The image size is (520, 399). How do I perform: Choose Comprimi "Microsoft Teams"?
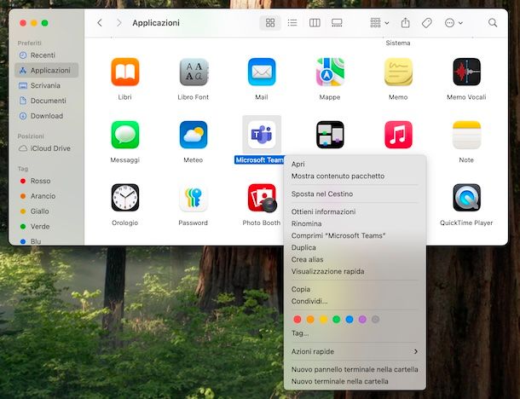tap(355, 236)
